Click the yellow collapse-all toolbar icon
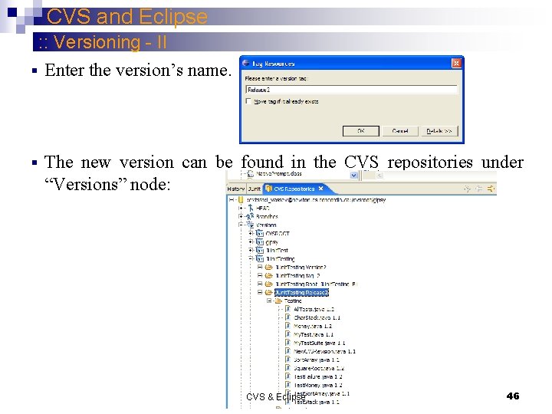 [x=491, y=189]
